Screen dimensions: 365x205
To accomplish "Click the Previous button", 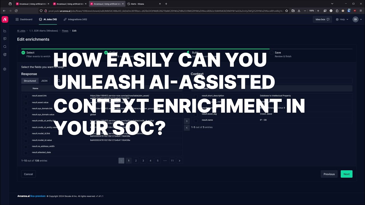I will [x=329, y=174].
